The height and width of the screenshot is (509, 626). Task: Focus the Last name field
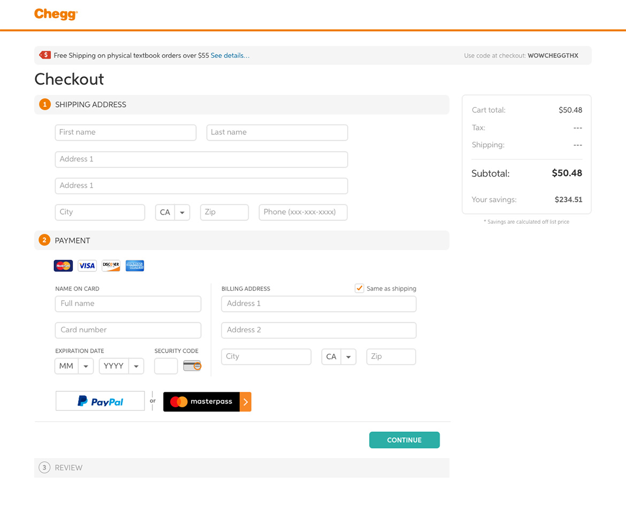point(277,133)
